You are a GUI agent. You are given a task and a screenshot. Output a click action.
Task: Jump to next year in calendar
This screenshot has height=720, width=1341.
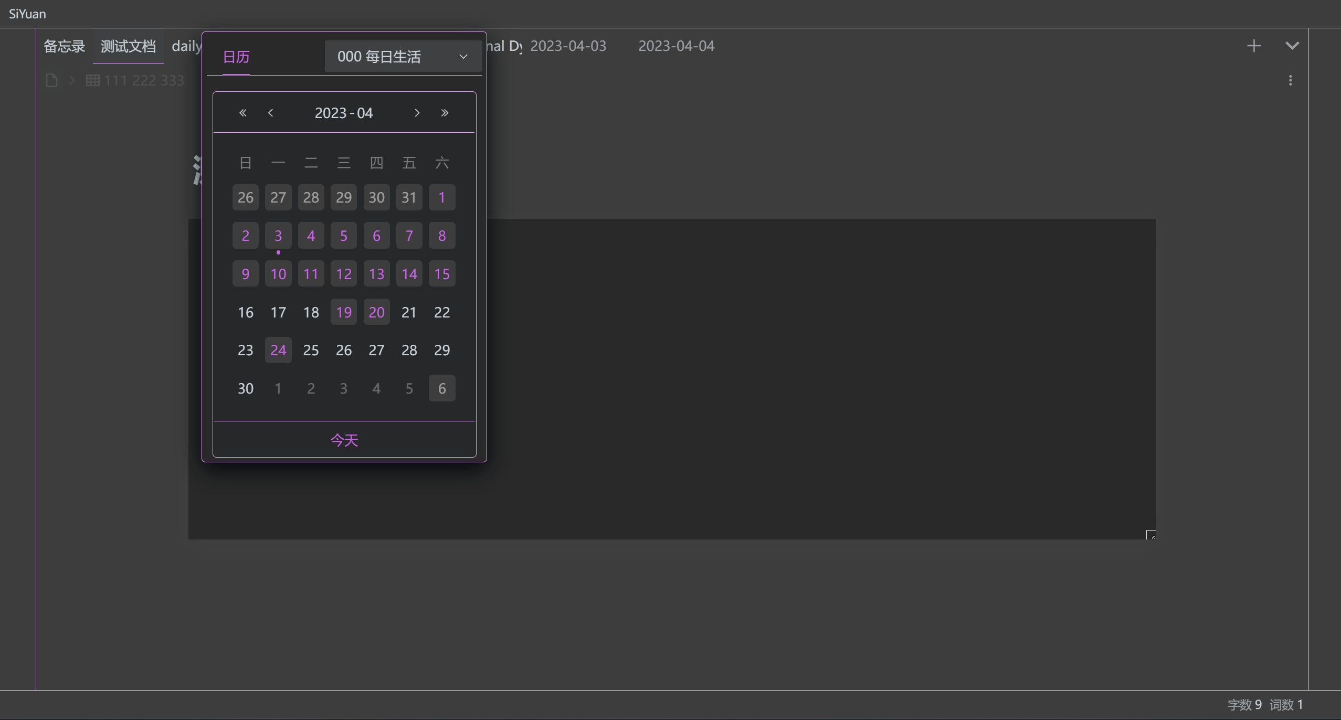pos(445,113)
